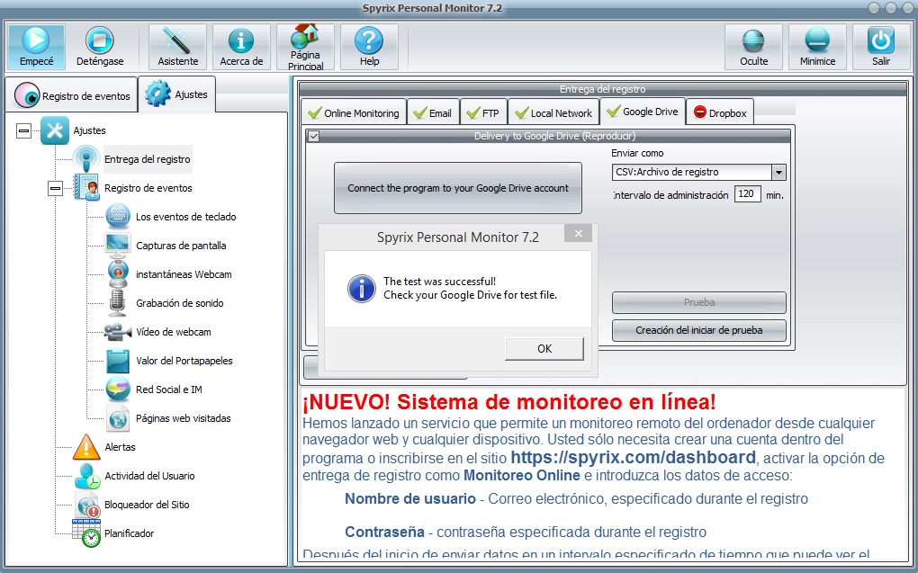The image size is (918, 573).
Task: Select Bloqueador del Sitio label
Action: [x=147, y=505]
